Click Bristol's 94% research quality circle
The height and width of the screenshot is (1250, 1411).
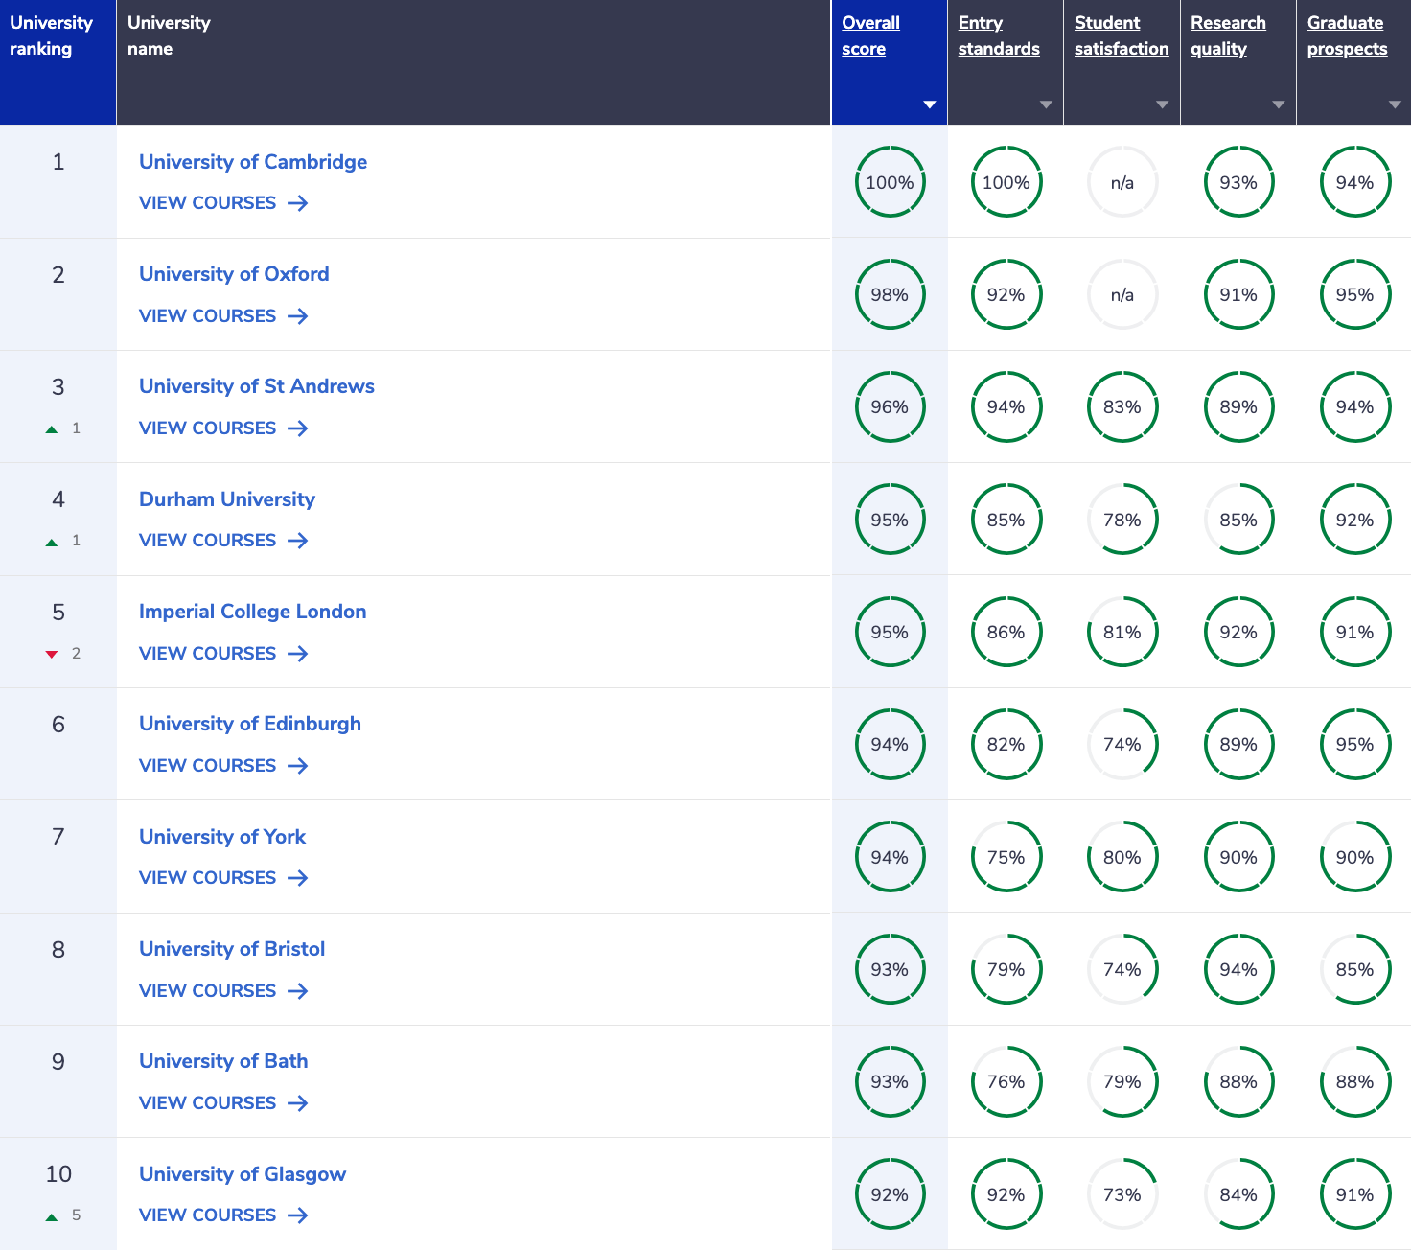point(1238,969)
